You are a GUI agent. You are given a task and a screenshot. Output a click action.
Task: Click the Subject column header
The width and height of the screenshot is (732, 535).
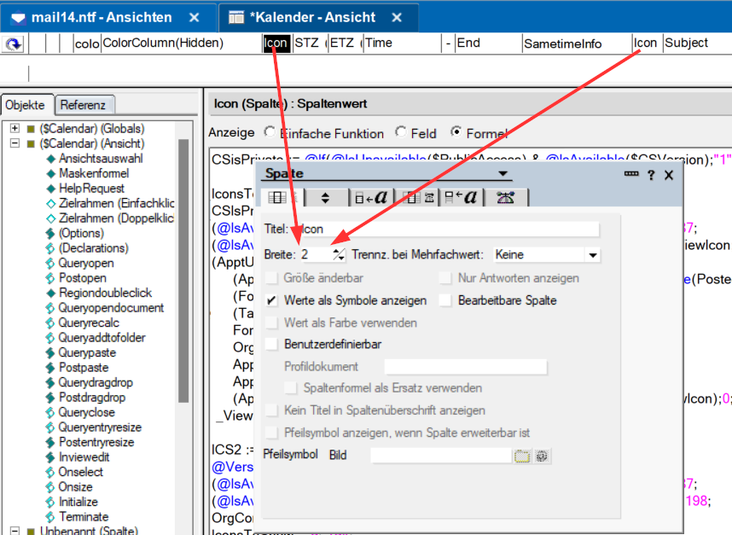[687, 43]
